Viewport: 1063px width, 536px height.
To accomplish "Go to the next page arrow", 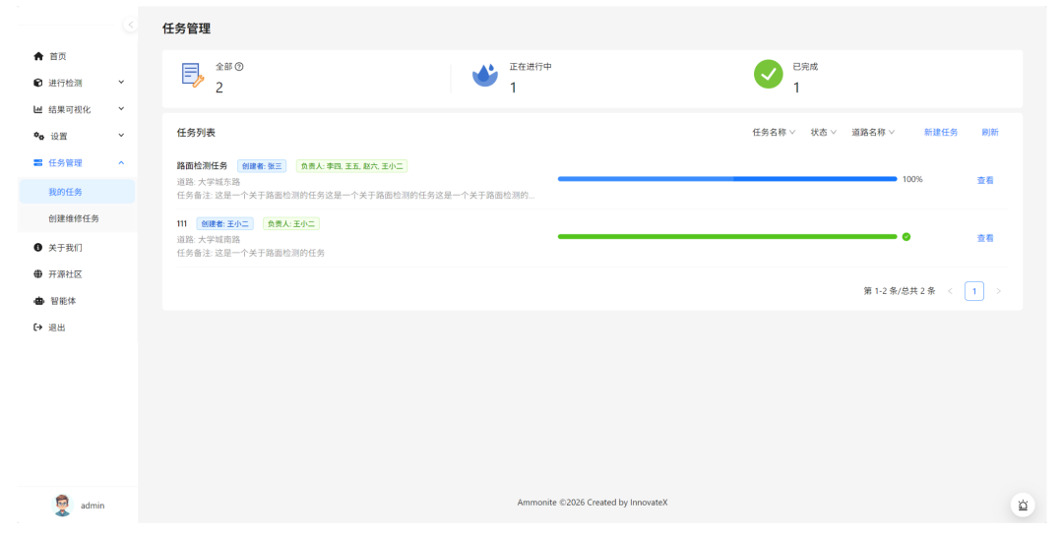I will pyautogui.click(x=998, y=291).
